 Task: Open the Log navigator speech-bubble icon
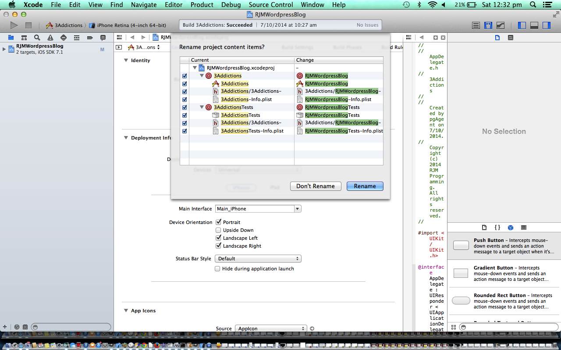coord(103,38)
